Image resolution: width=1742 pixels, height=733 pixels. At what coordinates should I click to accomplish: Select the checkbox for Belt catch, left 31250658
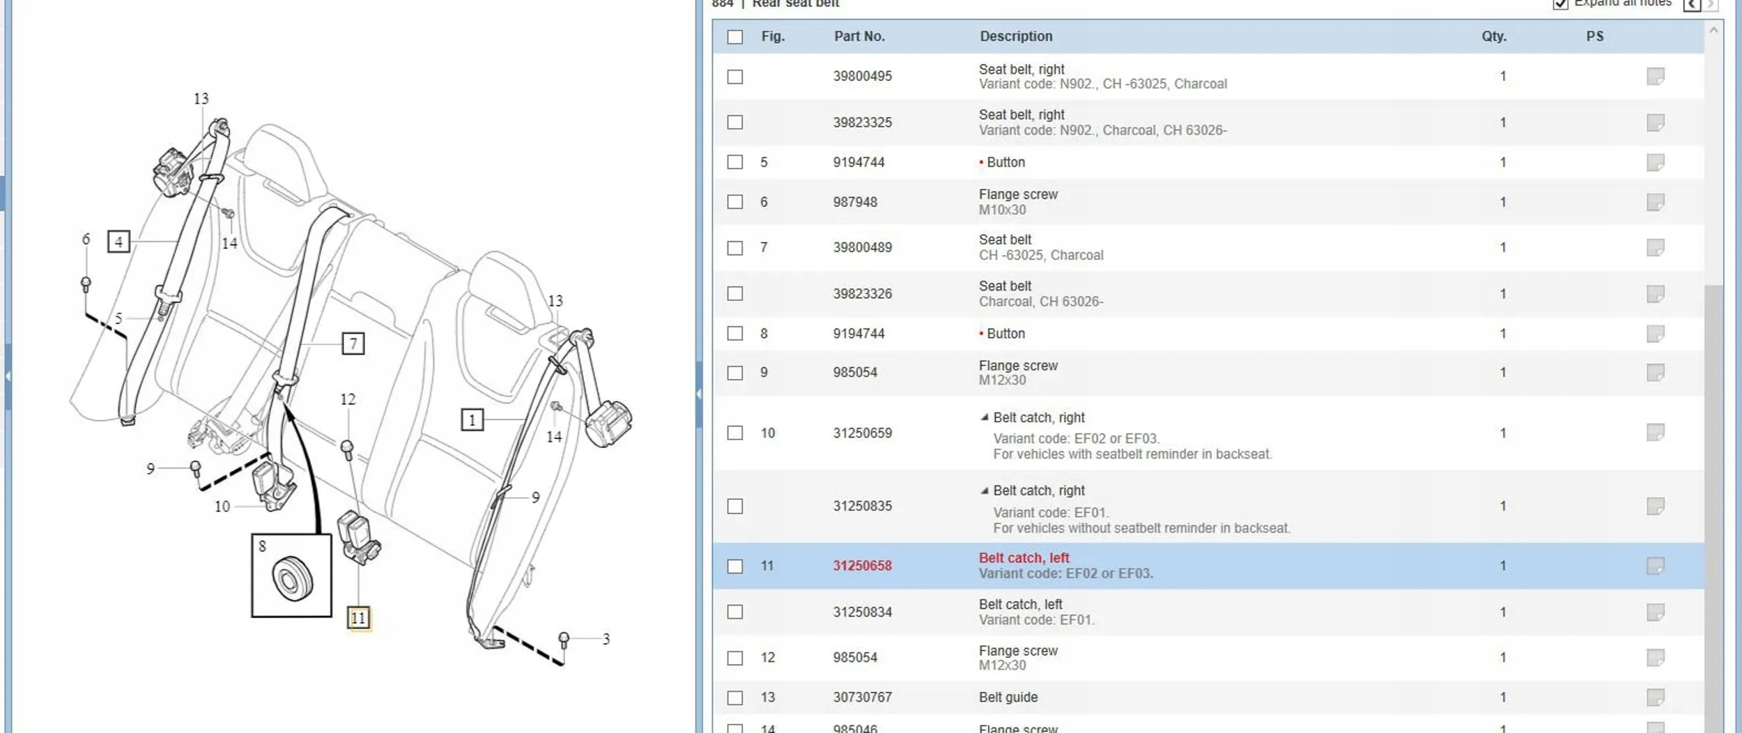coord(735,566)
